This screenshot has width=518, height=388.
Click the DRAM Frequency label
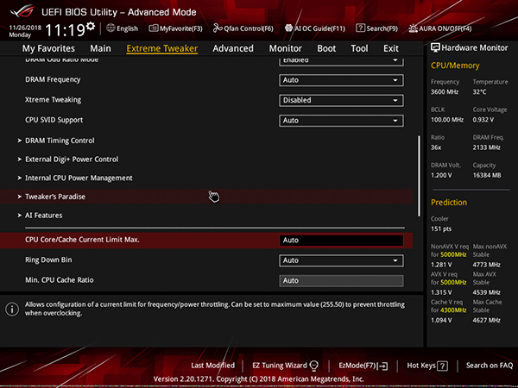coord(53,79)
